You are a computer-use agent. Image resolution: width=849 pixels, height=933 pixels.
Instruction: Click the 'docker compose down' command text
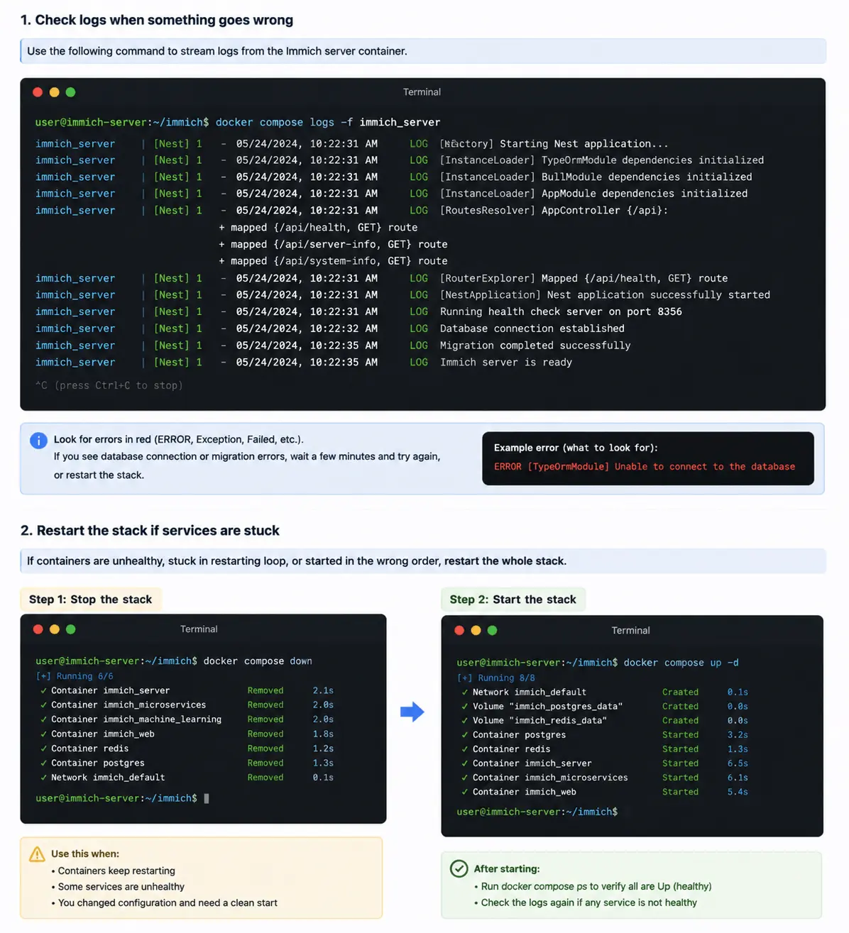(x=258, y=661)
